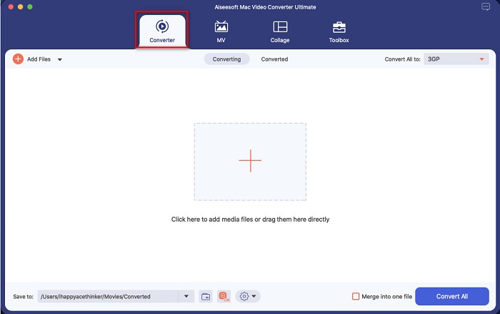This screenshot has width=500, height=314.
Task: Click the Save to path field
Action: pyautogui.click(x=108, y=296)
